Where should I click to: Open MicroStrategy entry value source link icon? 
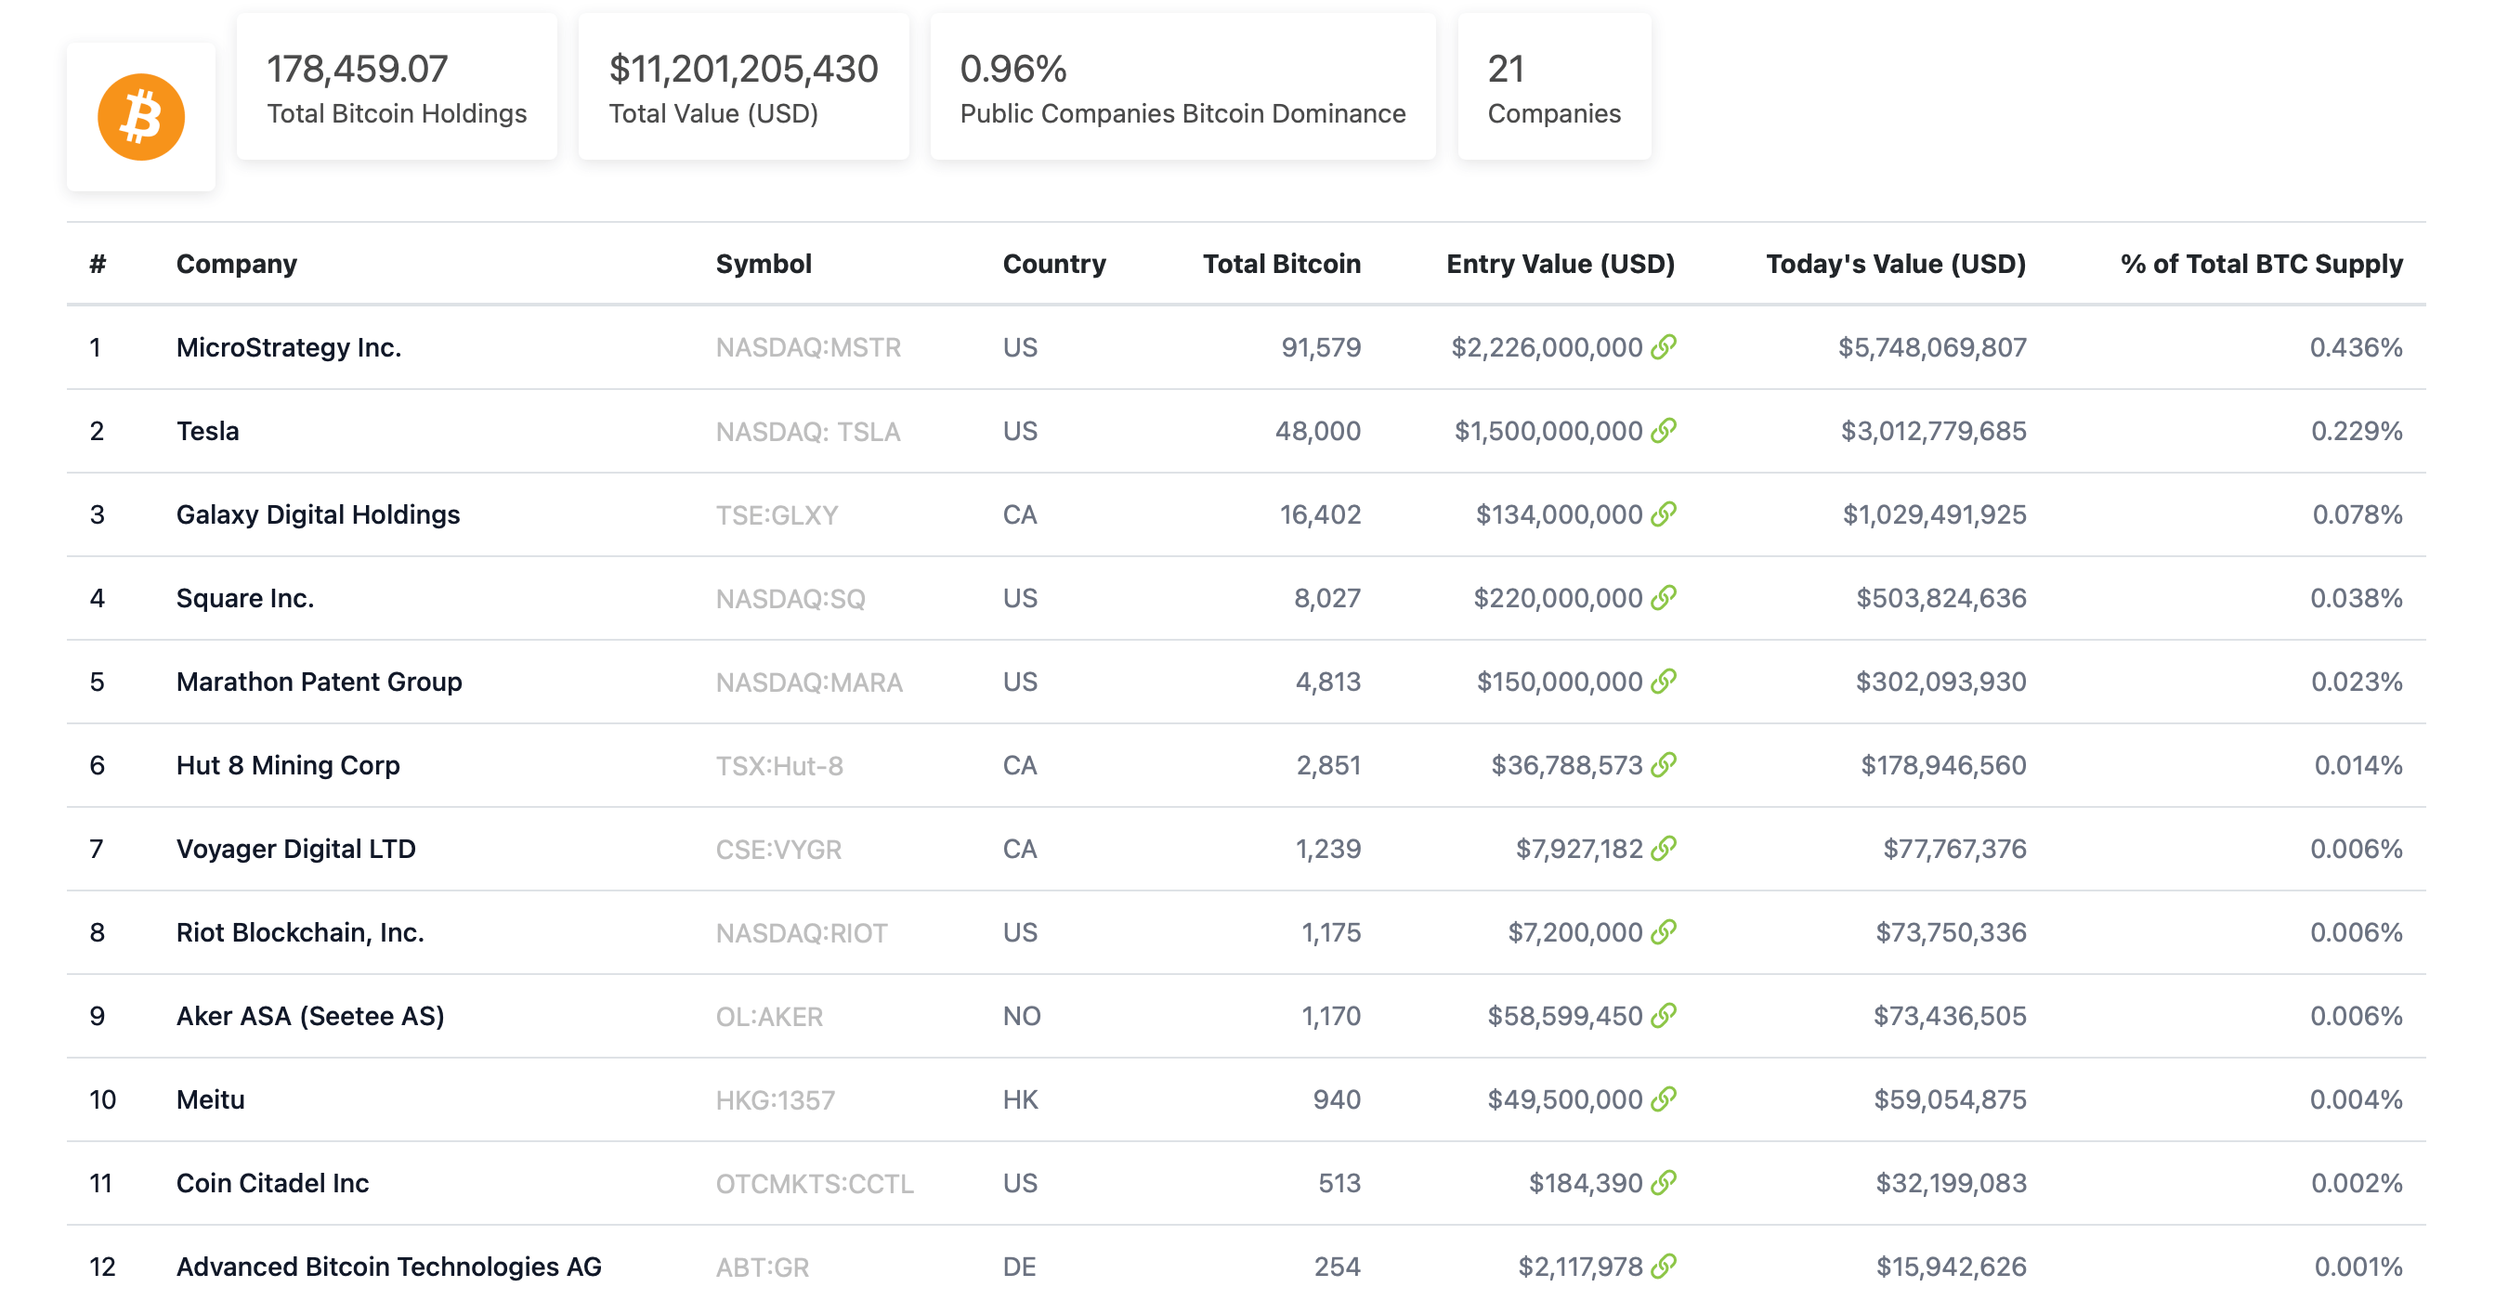click(1663, 346)
